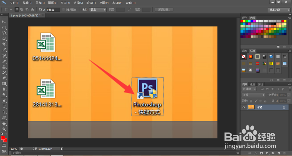The height and width of the screenshot is (156, 292).
Task: Lock all icon next to 锁定
Action: click(x=265, y=101)
